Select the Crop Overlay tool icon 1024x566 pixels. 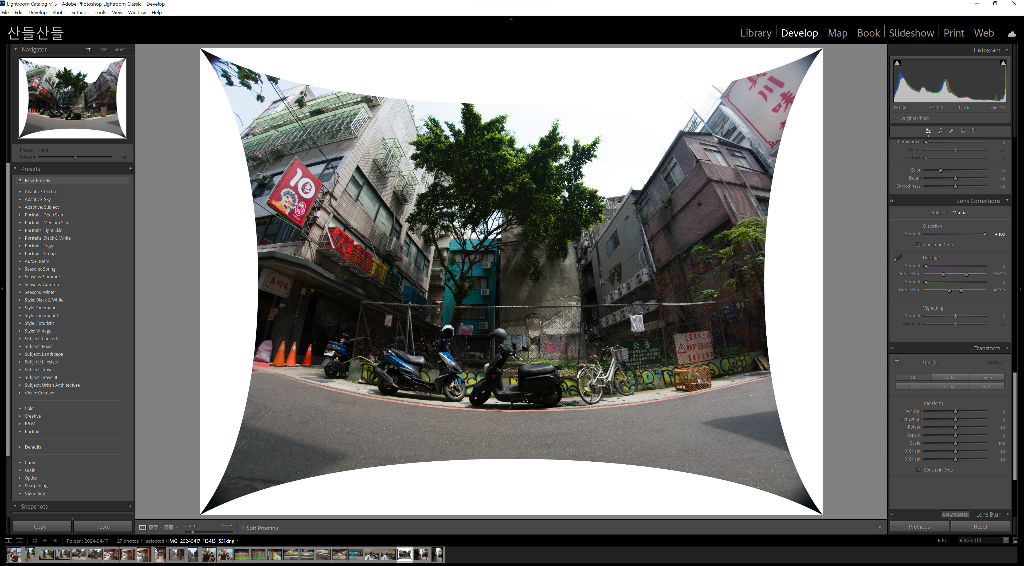[940, 131]
